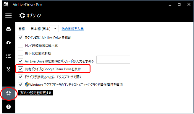
Task: Click the プロキシ設定を変更する button
Action: (x=35, y=93)
